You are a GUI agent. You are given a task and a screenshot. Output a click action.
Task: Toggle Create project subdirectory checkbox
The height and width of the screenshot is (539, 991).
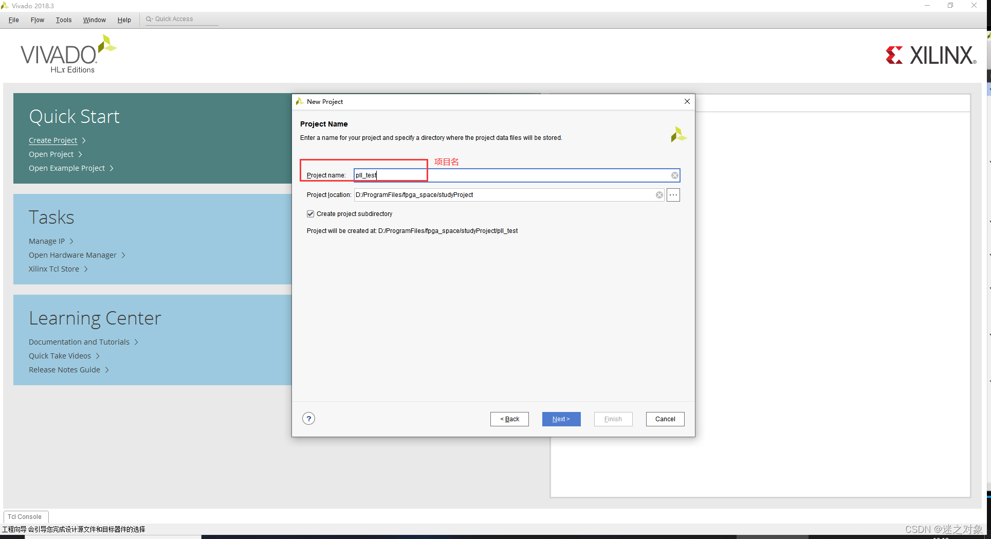click(x=310, y=214)
